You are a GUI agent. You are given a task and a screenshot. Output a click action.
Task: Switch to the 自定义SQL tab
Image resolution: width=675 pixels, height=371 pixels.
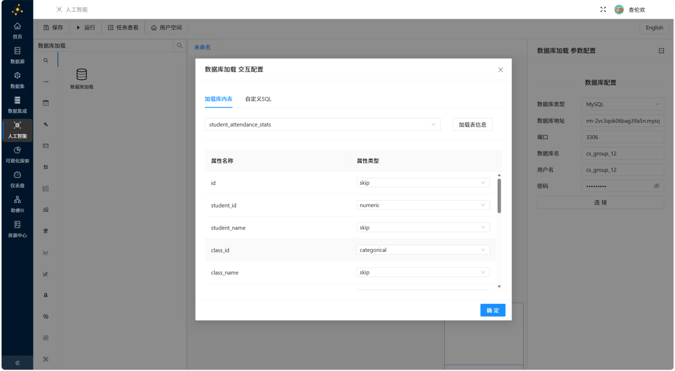pyautogui.click(x=258, y=99)
